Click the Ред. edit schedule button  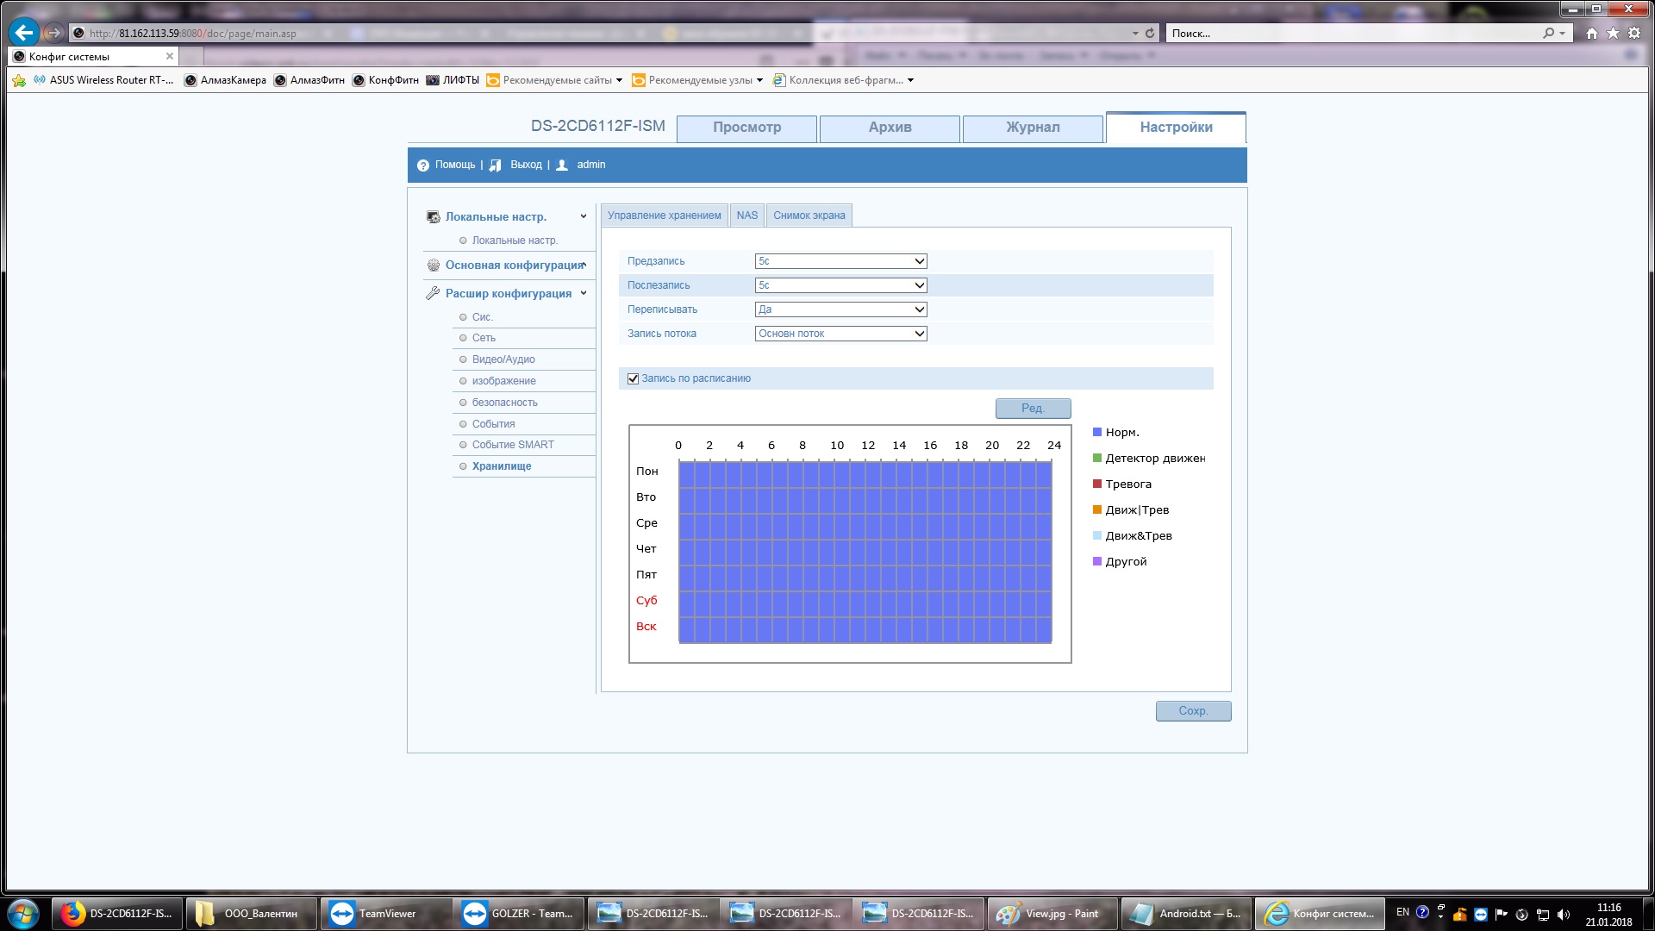tap(1033, 409)
